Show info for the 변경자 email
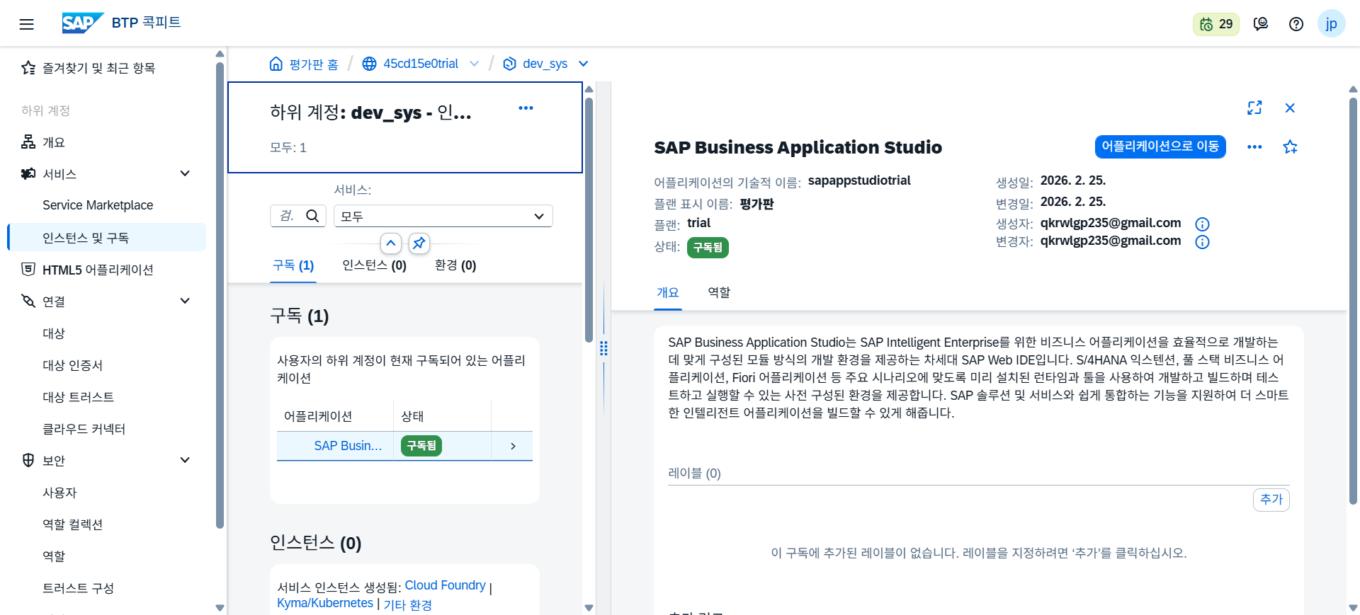 tap(1202, 242)
